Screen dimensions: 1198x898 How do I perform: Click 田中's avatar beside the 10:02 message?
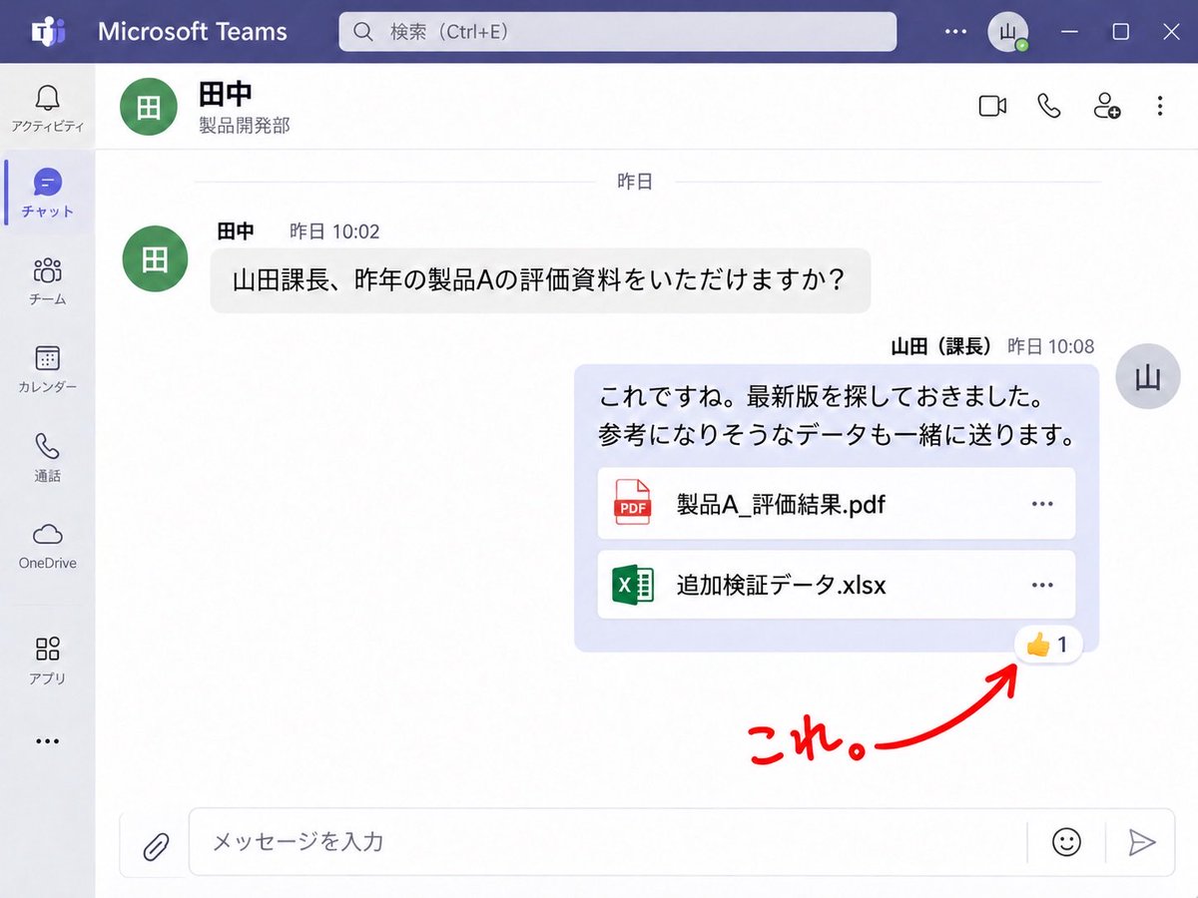[155, 259]
